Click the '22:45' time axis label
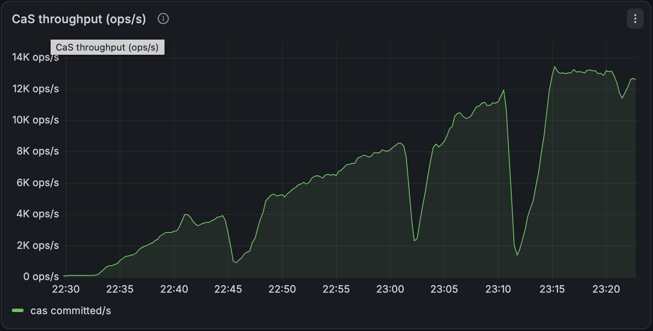This screenshot has width=653, height=331. tap(228, 289)
